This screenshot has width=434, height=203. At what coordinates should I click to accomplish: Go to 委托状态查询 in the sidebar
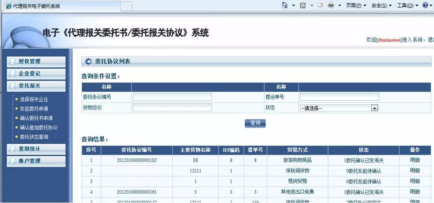[34, 137]
